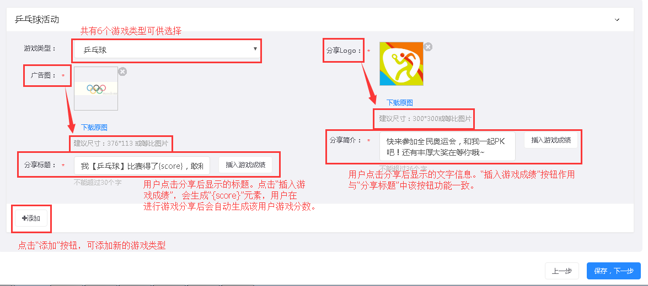This screenshot has width=648, height=286.
Task: Go back with the 上一步 button
Action: [x=561, y=271]
